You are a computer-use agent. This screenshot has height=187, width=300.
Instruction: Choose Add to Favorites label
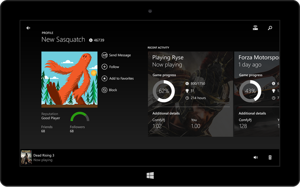(x=122, y=79)
